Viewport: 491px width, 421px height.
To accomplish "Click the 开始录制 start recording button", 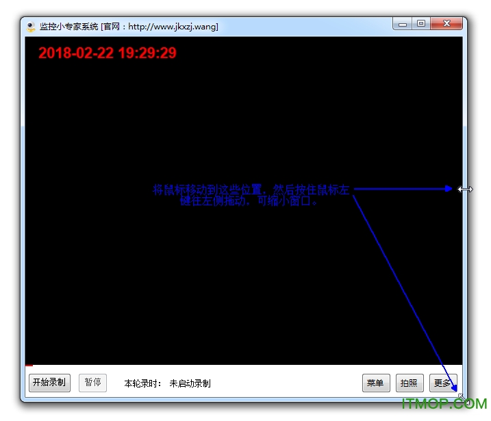I will (x=49, y=383).
